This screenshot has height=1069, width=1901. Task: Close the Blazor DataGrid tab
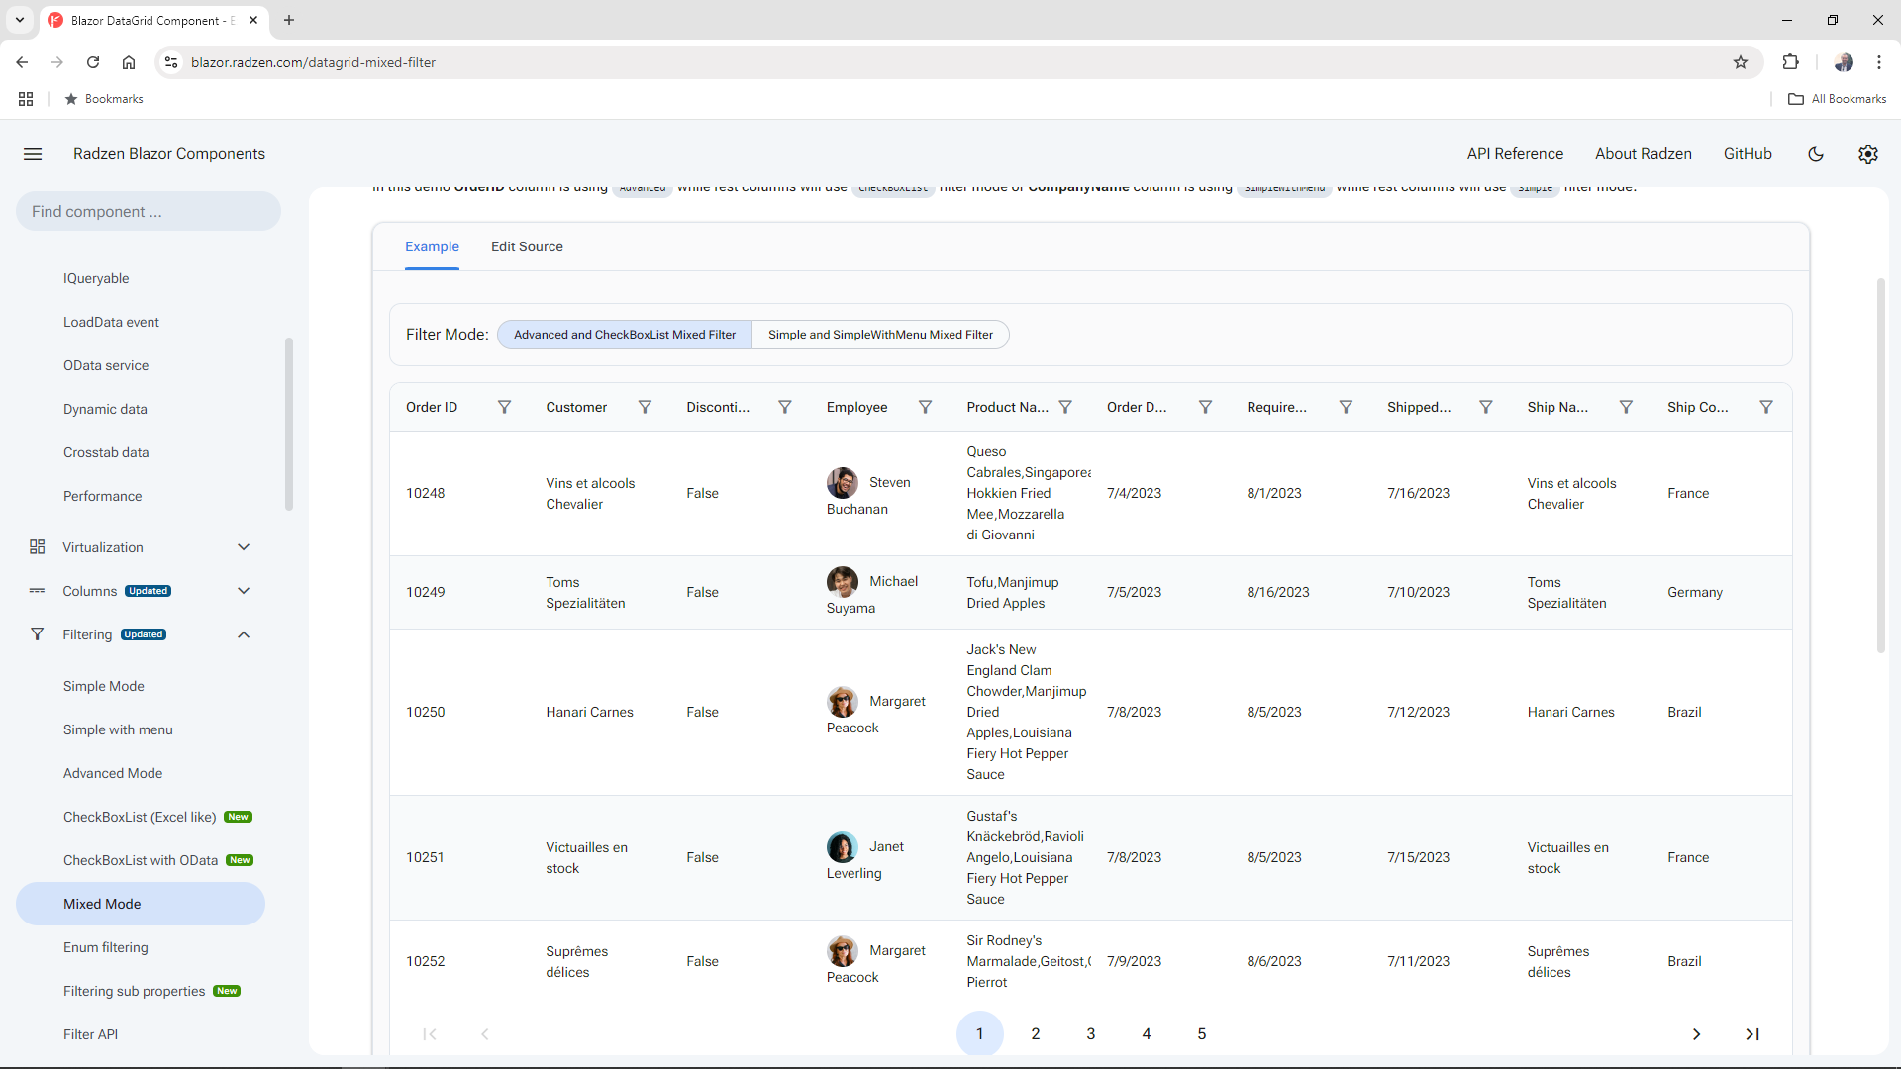click(x=253, y=20)
